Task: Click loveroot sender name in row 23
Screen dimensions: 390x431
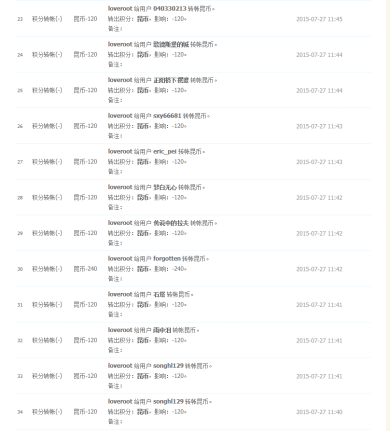Action: (x=120, y=9)
